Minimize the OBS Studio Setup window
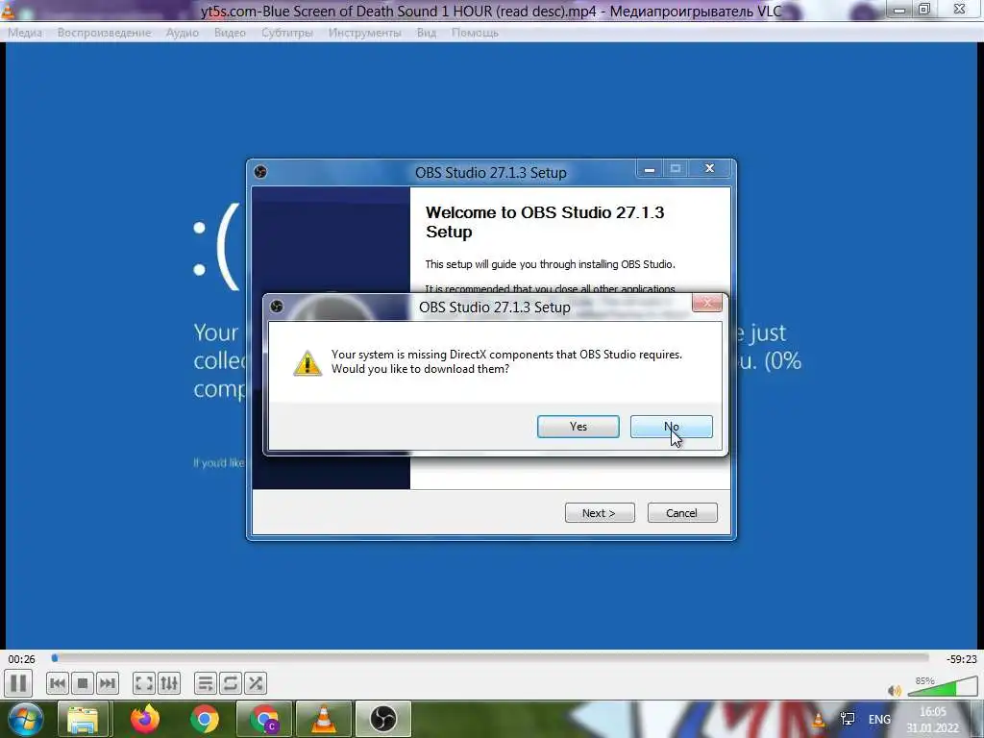The image size is (984, 738). pos(650,169)
